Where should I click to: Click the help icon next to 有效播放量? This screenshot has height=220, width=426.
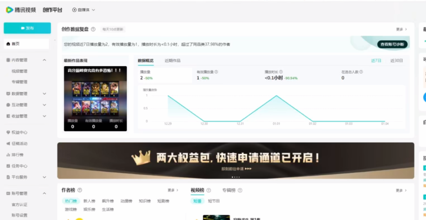216,72
